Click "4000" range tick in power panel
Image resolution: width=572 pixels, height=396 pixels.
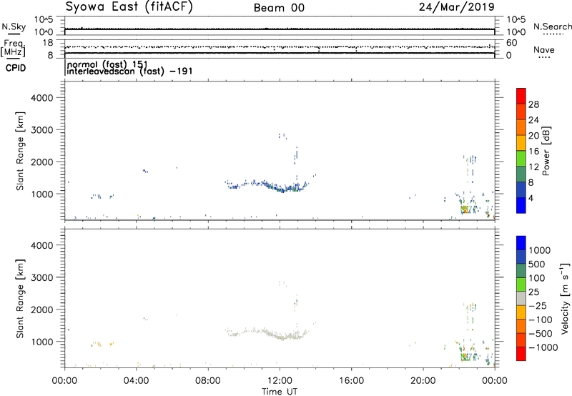(x=41, y=98)
